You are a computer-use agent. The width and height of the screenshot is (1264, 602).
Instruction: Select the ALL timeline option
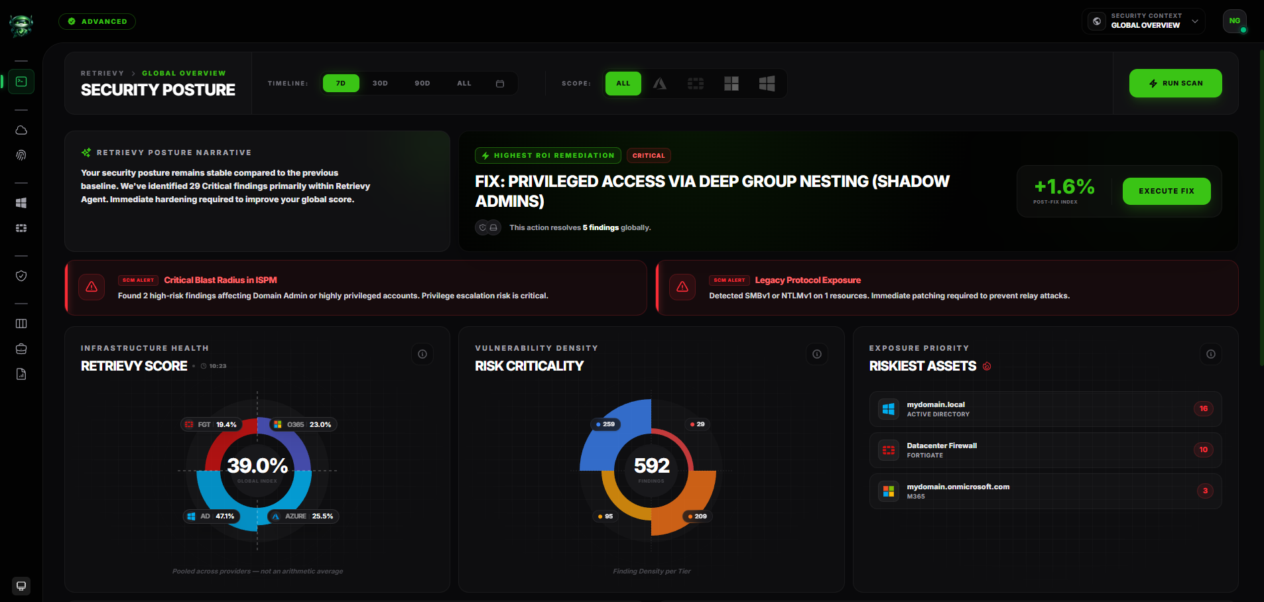click(x=464, y=84)
